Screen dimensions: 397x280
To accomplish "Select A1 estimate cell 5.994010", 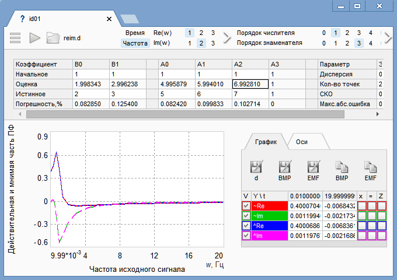I will 214,84.
